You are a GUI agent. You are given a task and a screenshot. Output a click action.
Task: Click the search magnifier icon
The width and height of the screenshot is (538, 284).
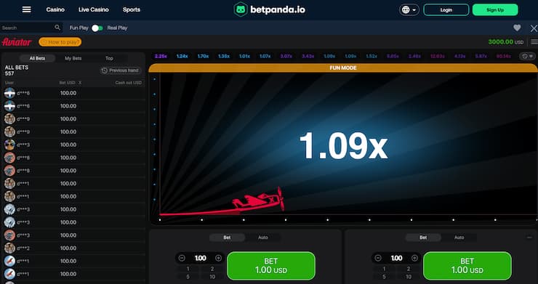(x=57, y=28)
